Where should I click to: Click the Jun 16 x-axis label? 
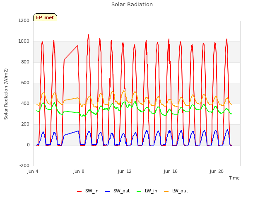(171, 171)
